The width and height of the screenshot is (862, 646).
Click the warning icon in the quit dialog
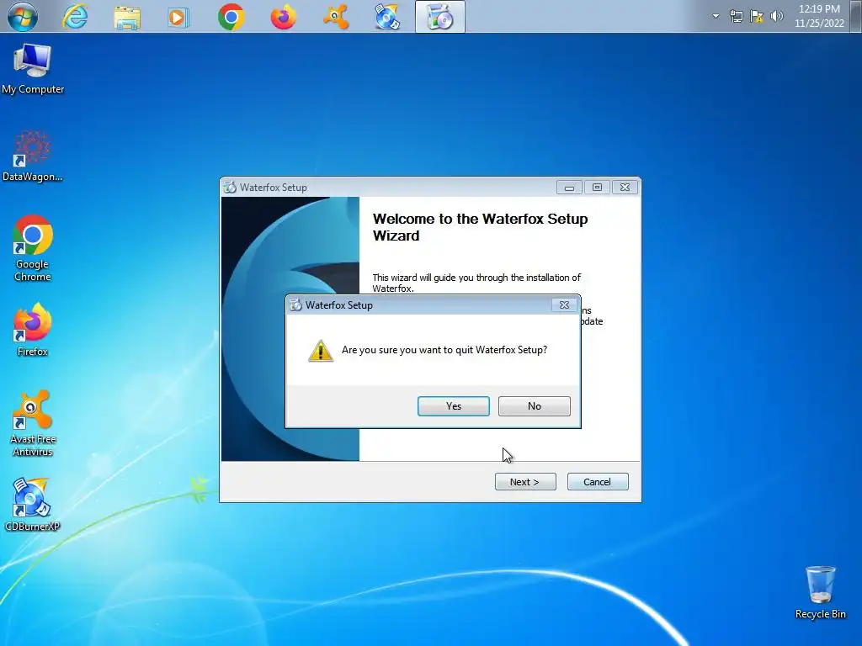pyautogui.click(x=321, y=351)
